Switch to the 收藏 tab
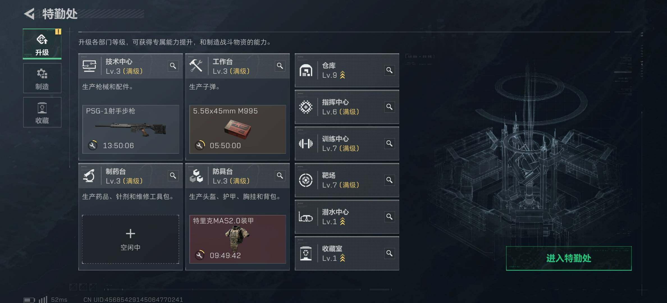The height and width of the screenshot is (303, 667). point(42,112)
